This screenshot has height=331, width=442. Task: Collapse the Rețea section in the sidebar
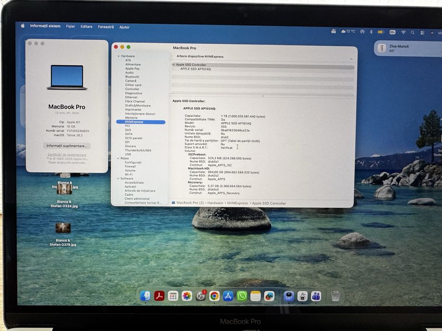[x=118, y=158]
